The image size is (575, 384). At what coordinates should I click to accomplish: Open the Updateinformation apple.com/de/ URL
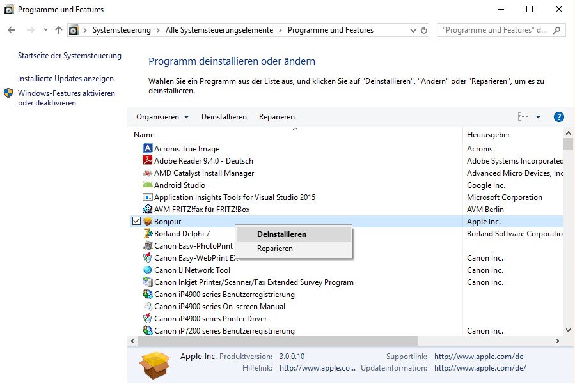pyautogui.click(x=480, y=368)
